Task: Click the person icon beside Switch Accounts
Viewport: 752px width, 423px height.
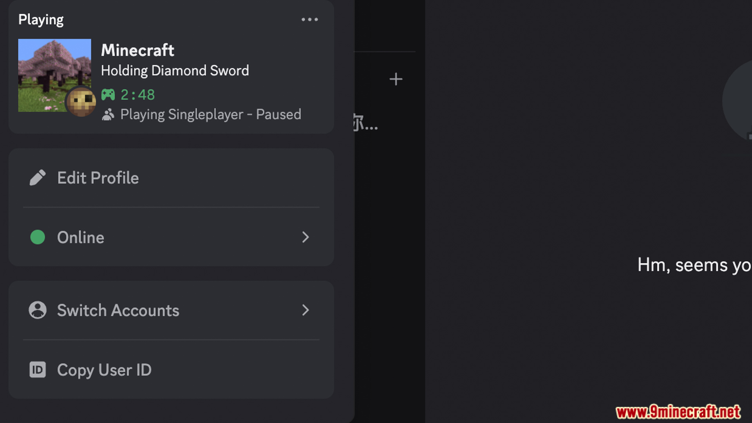Action: point(38,310)
